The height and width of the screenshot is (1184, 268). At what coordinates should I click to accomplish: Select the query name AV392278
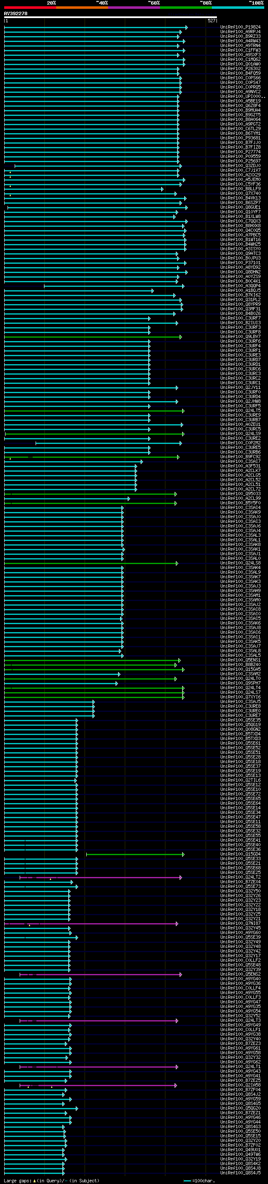click(15, 14)
